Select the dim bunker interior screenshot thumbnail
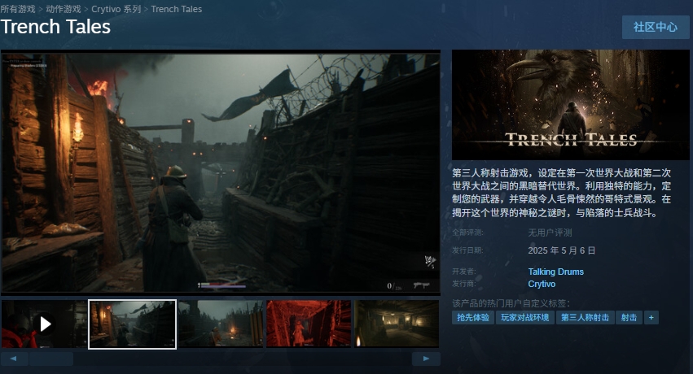 click(x=397, y=324)
